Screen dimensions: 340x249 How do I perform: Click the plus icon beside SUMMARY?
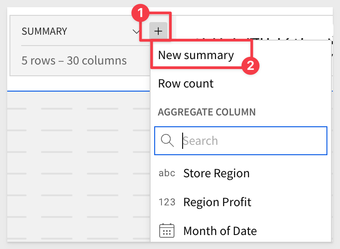point(158,31)
